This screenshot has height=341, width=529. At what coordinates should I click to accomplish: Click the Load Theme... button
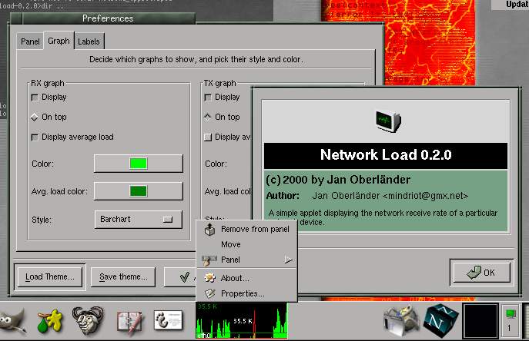click(x=49, y=277)
